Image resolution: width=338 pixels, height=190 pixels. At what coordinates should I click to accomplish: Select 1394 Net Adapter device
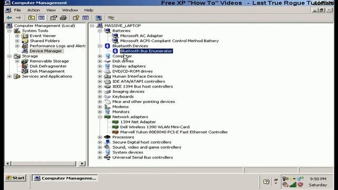click(x=138, y=122)
